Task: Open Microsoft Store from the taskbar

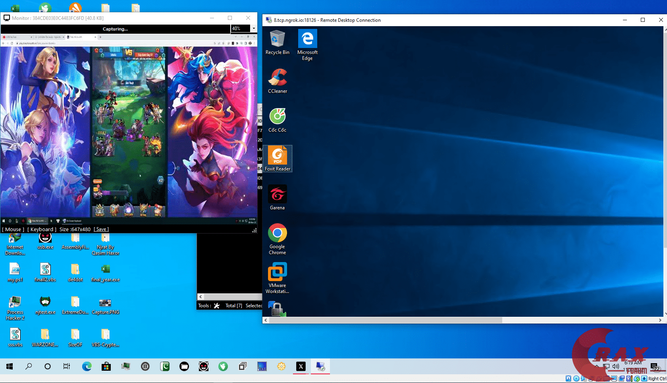Action: (106, 366)
